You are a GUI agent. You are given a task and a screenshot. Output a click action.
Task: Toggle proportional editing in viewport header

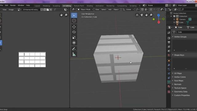point(151,10)
